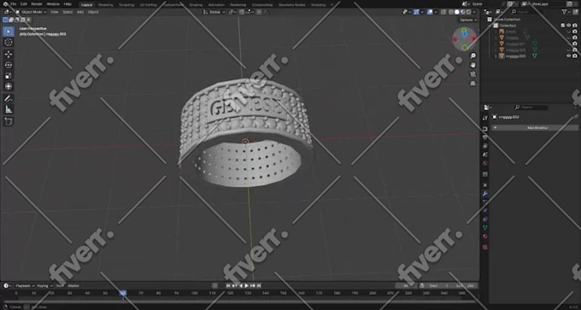Open the Window menu
The width and height of the screenshot is (581, 310).
tap(53, 4)
